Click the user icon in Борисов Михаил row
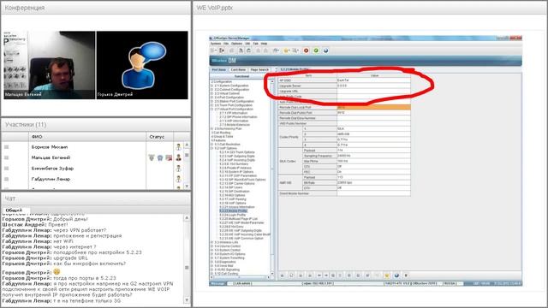Viewport: 548px width, 308px height. tap(179, 147)
